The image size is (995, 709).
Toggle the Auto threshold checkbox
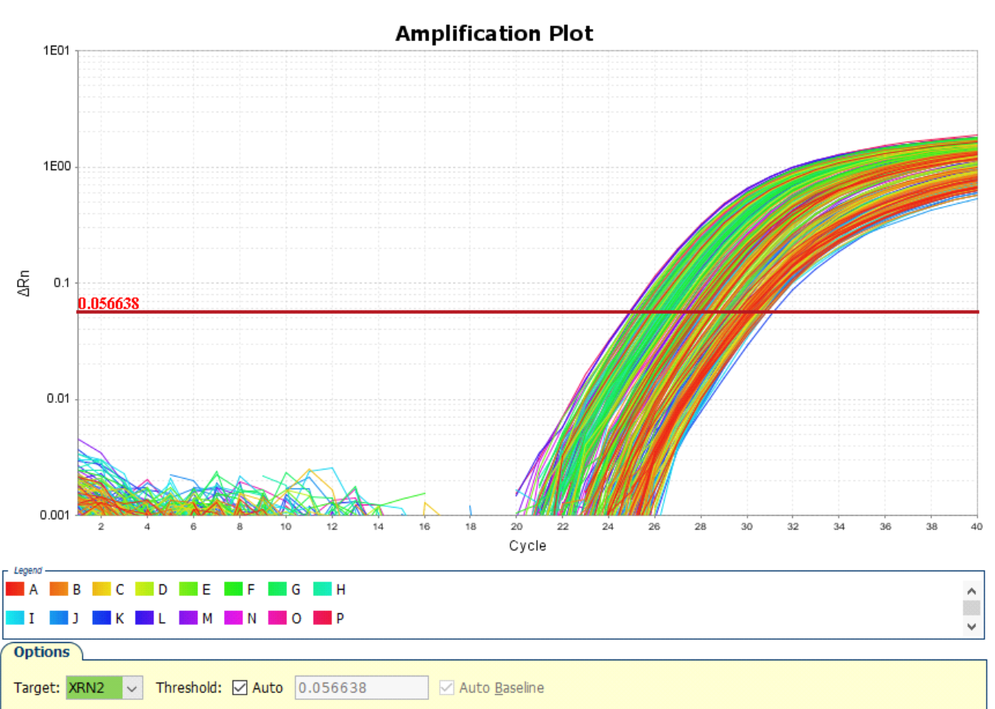pyautogui.click(x=240, y=688)
